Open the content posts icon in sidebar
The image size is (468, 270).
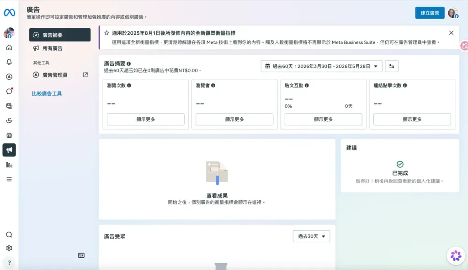click(x=9, y=106)
